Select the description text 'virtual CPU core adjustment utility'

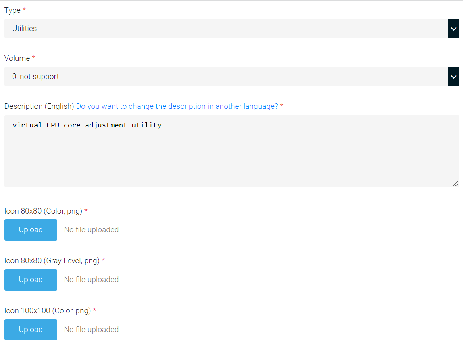(87, 125)
